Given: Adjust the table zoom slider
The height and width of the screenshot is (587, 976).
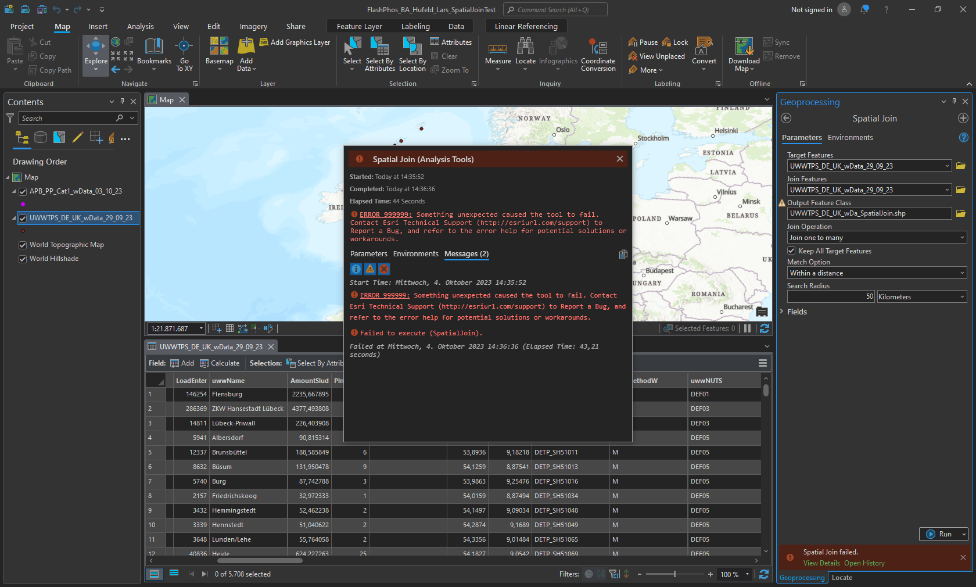Looking at the screenshot, I should (x=674, y=574).
